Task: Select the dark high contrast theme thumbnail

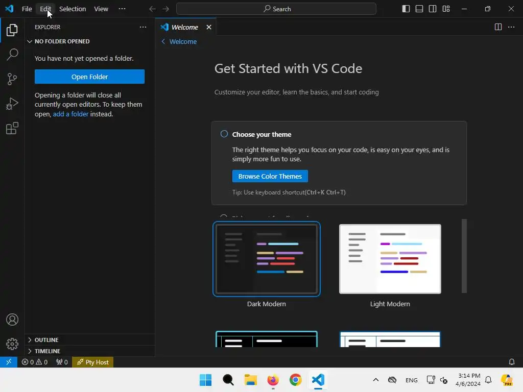Action: point(266,339)
